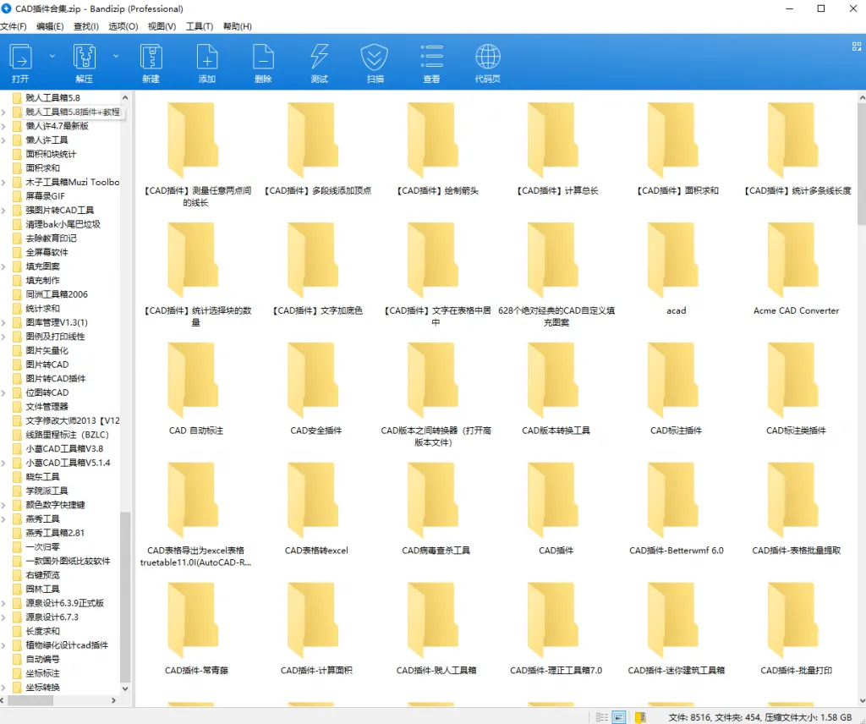Click the Extract (解压) toolbar icon
The width and height of the screenshot is (866, 724).
point(85,58)
